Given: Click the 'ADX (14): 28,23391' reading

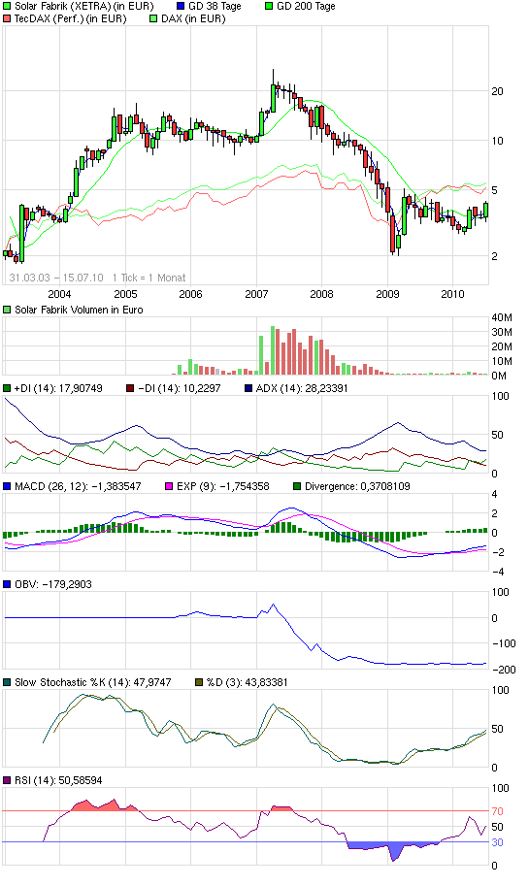Looking at the screenshot, I should (x=303, y=388).
